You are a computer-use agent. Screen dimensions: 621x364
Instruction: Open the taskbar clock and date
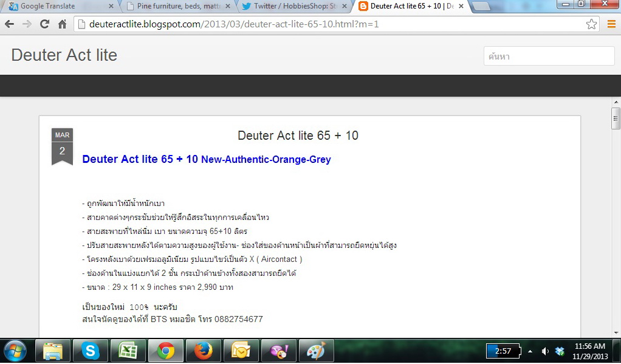coord(590,351)
